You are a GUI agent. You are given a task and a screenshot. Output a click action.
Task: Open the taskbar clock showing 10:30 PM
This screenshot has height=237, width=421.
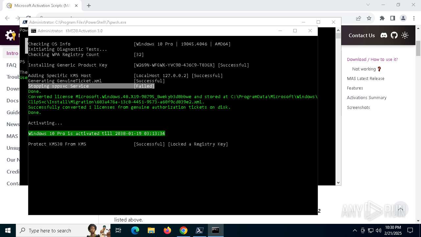[x=393, y=230]
